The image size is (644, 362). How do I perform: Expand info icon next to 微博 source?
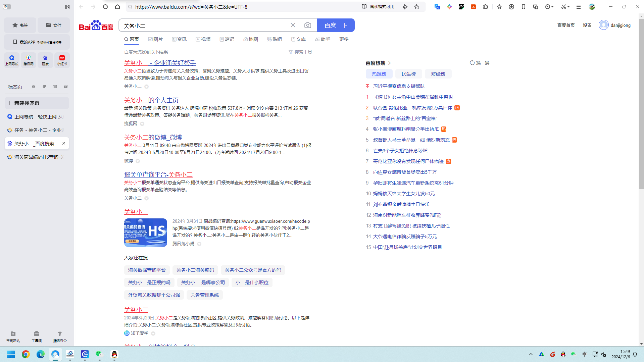pyautogui.click(x=138, y=161)
